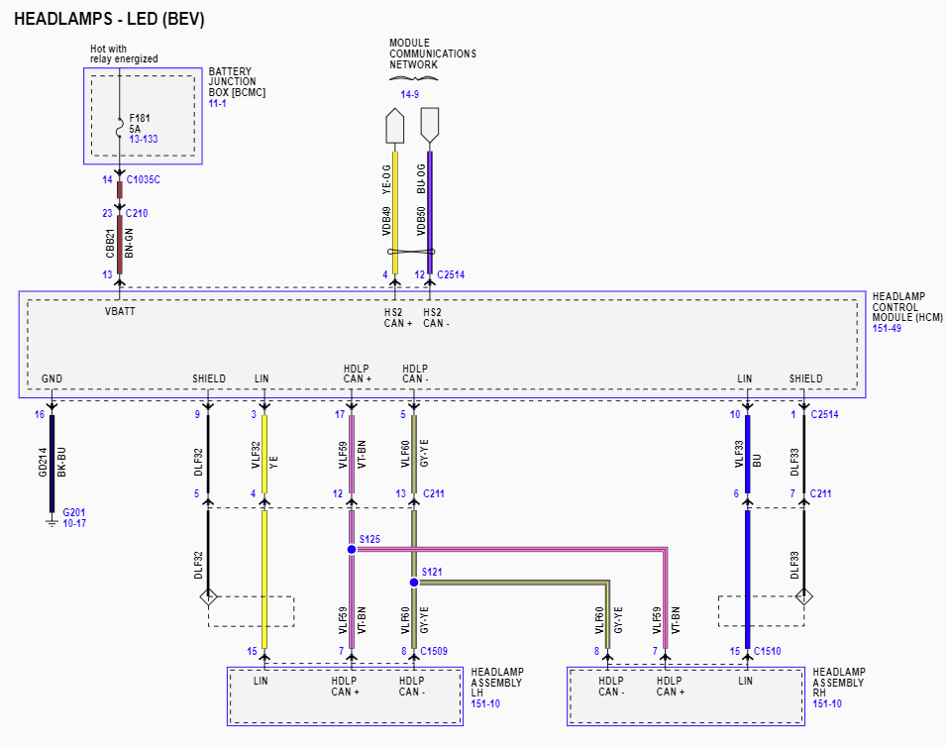The image size is (946, 748).
Task: Open the 11-1 Battery Junction Box link
Action: (217, 104)
